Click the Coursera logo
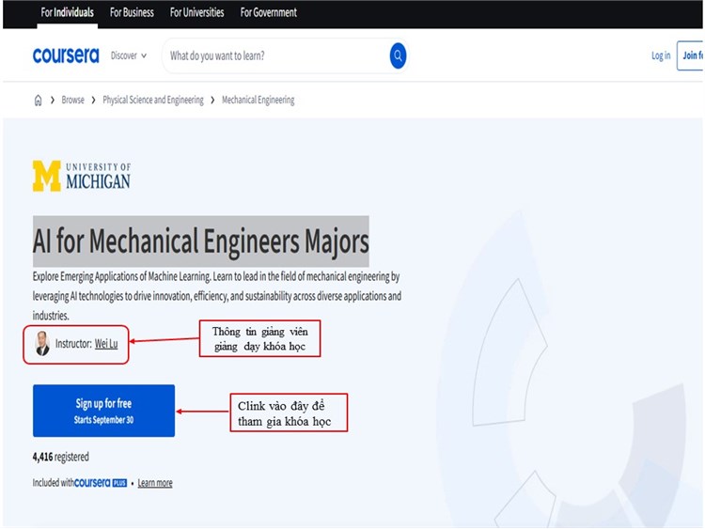705x529 pixels. [66, 56]
